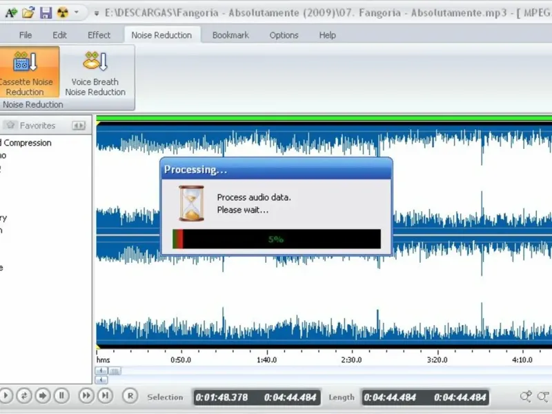The image size is (552, 414).
Task: Click the green overview bar above waveform
Action: pos(324,118)
